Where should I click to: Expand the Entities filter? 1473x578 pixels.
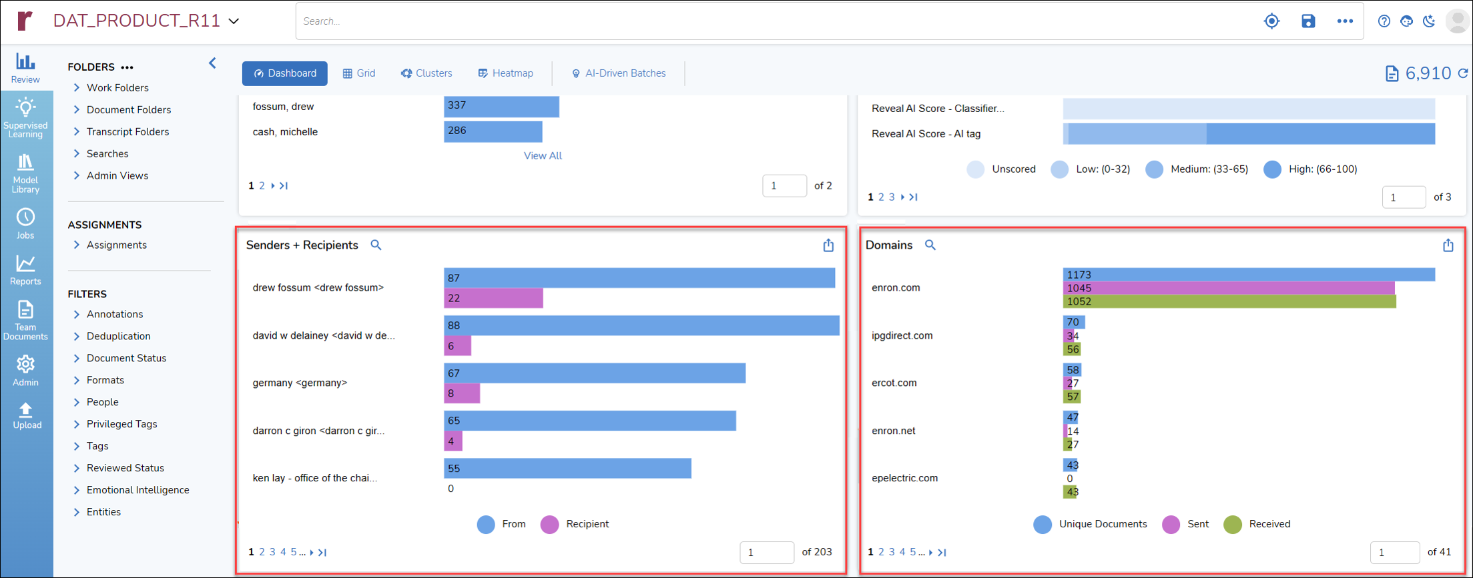click(76, 512)
